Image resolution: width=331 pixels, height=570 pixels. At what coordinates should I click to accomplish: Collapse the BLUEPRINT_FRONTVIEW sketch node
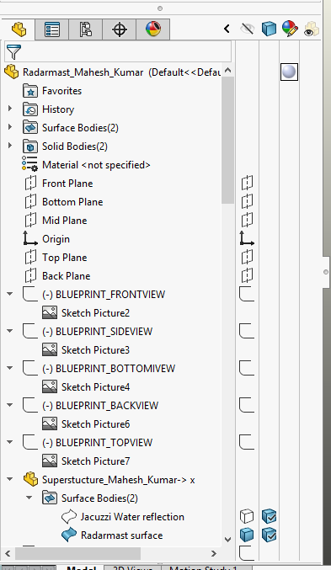(10, 294)
